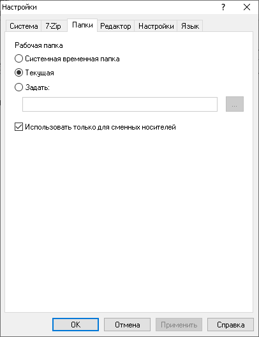259x337 pixels.
Task: Go to the Редактор tab
Action: 115,26
